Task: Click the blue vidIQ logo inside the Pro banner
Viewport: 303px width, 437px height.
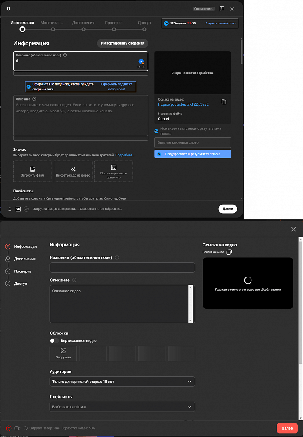Action: (28, 87)
